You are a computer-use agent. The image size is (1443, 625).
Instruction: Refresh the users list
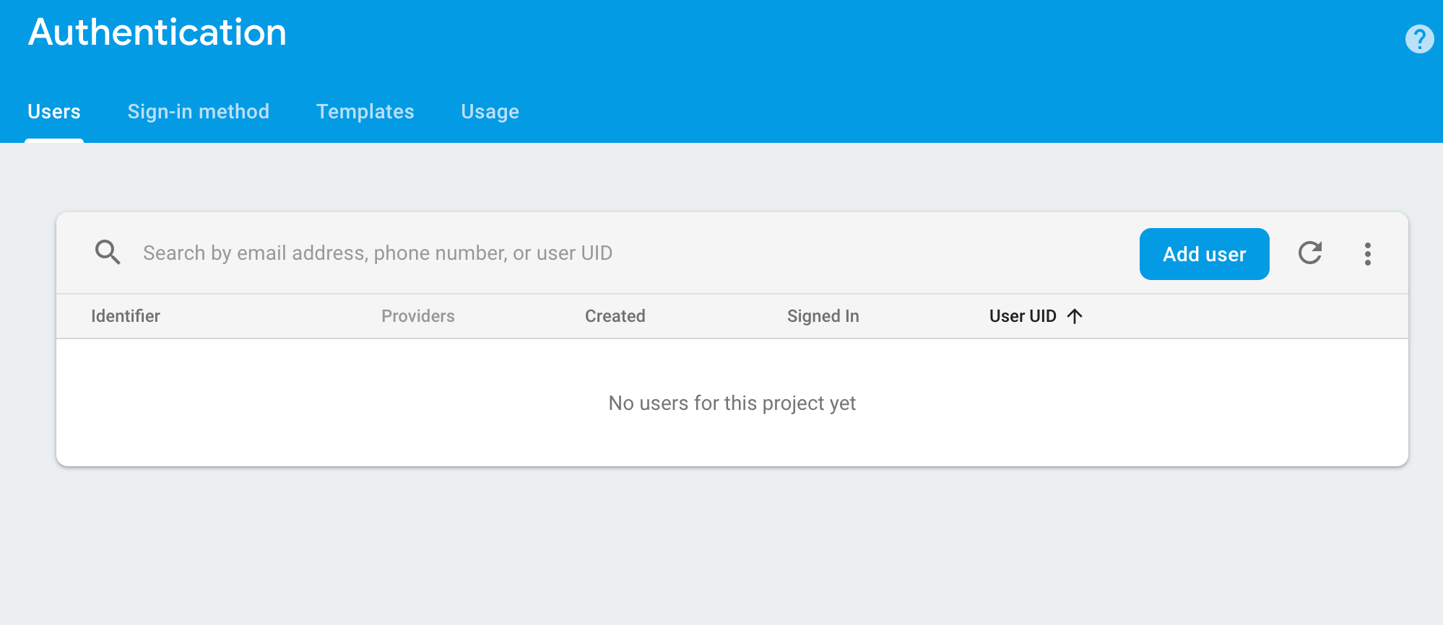pos(1309,253)
